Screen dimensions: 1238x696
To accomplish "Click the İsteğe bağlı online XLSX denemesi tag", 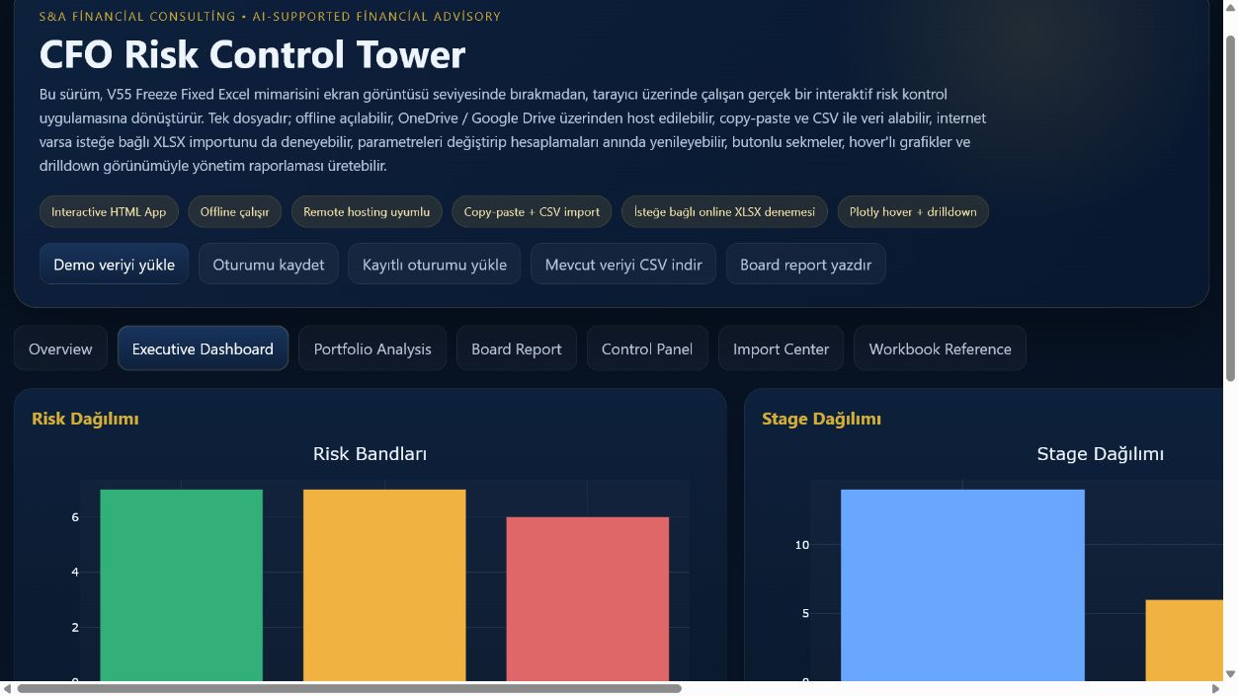I will coord(724,211).
